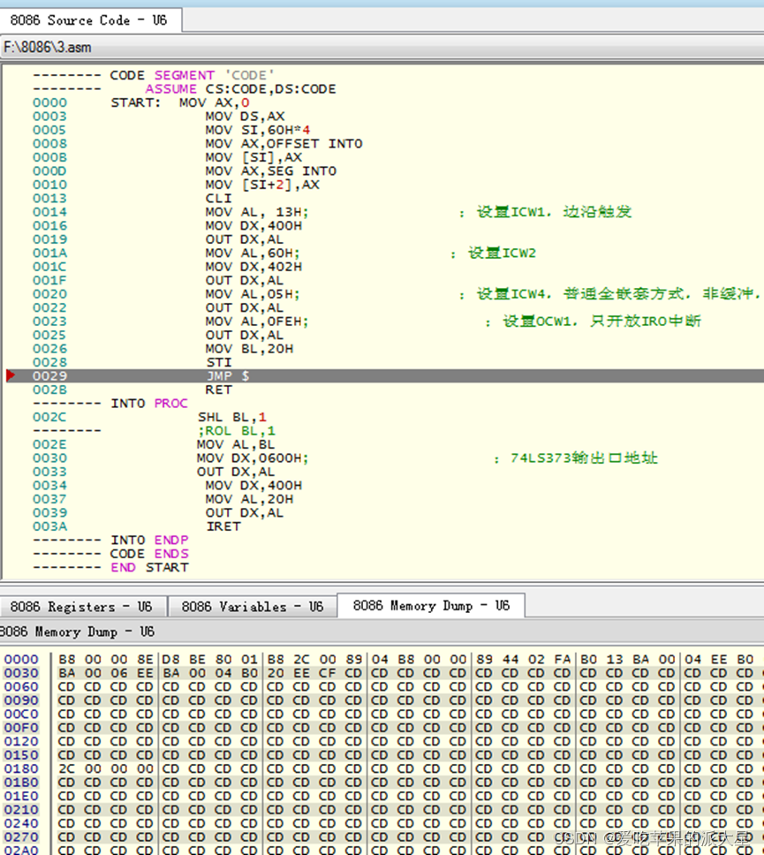Click memory dump row address 01E0
This screenshot has height=855, width=764.
[21, 795]
